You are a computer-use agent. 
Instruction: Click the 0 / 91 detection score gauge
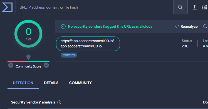point(28,34)
